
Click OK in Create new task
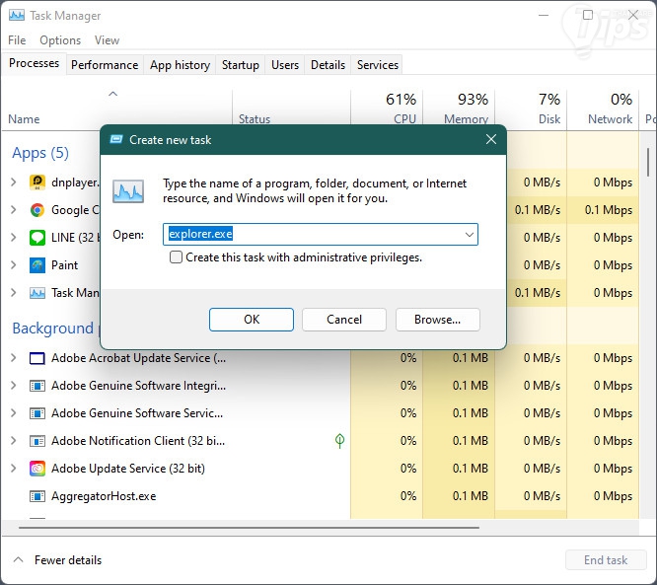coord(252,320)
